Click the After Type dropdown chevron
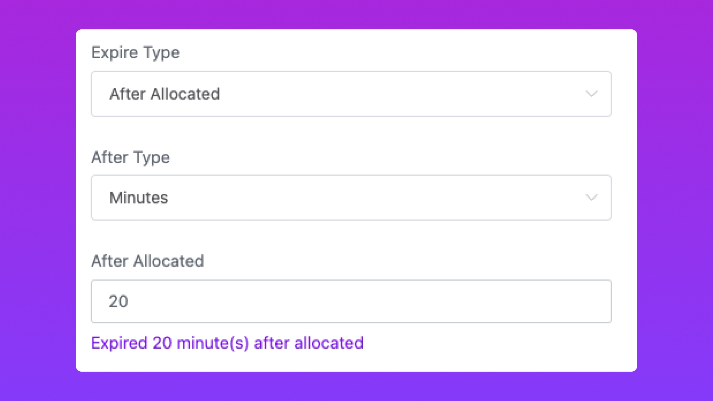Image resolution: width=713 pixels, height=401 pixels. [591, 198]
